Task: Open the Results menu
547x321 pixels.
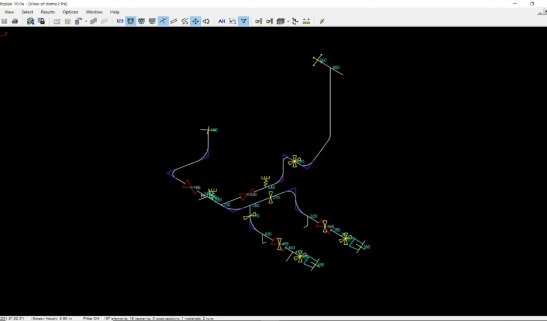Action: [x=48, y=12]
